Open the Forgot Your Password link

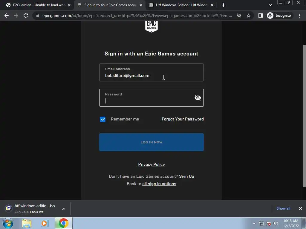pyautogui.click(x=183, y=119)
